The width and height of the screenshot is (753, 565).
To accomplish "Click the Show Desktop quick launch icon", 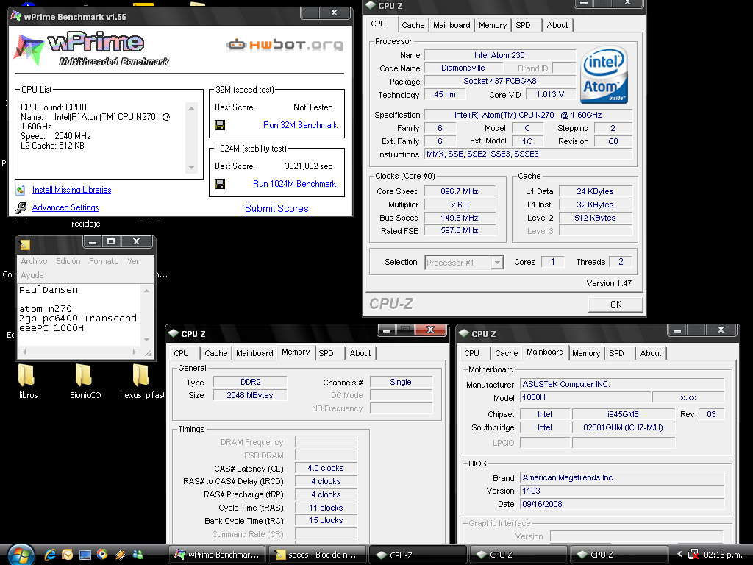I will coord(85,555).
